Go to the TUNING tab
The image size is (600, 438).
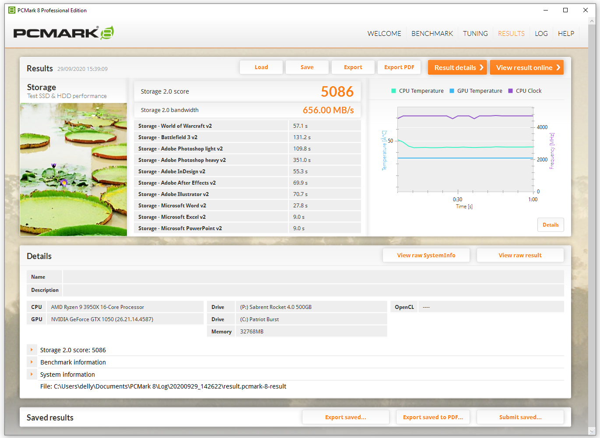[475, 33]
